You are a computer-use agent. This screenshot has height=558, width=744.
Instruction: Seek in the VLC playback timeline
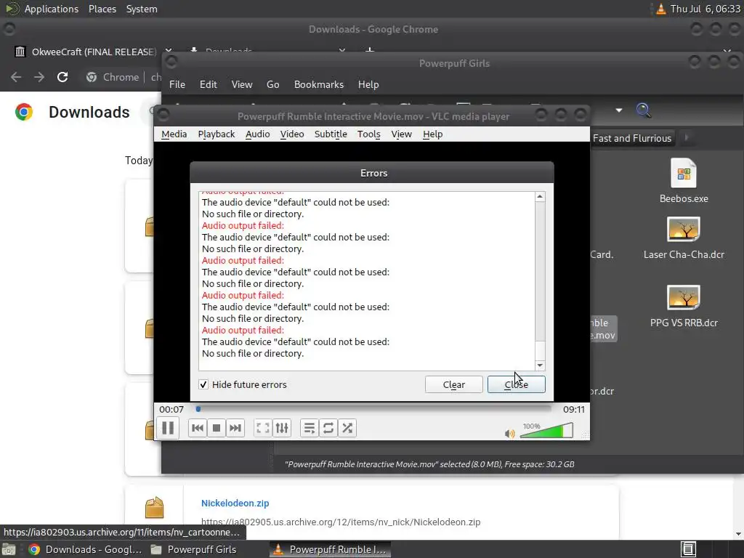(x=373, y=409)
